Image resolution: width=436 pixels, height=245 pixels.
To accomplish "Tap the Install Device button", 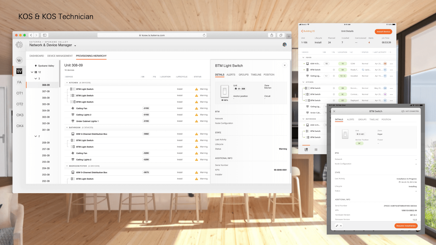I will point(383,32).
